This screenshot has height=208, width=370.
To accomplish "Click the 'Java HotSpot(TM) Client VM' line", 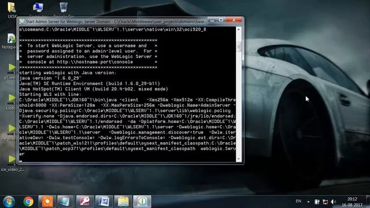I will tap(94, 89).
